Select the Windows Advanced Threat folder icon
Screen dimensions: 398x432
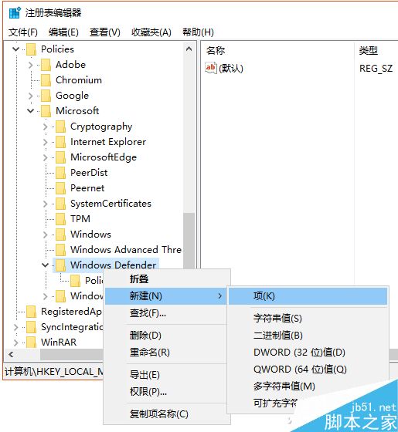point(61,250)
